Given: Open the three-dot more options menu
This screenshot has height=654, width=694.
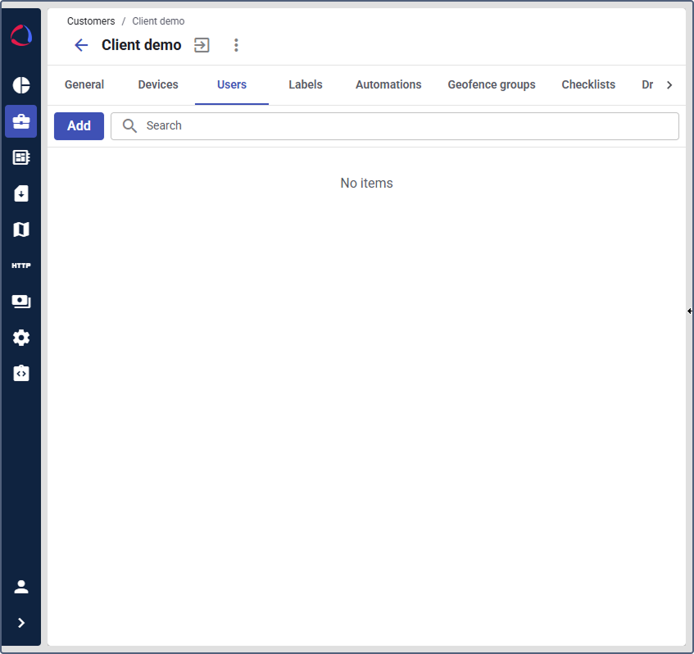Looking at the screenshot, I should (x=236, y=45).
